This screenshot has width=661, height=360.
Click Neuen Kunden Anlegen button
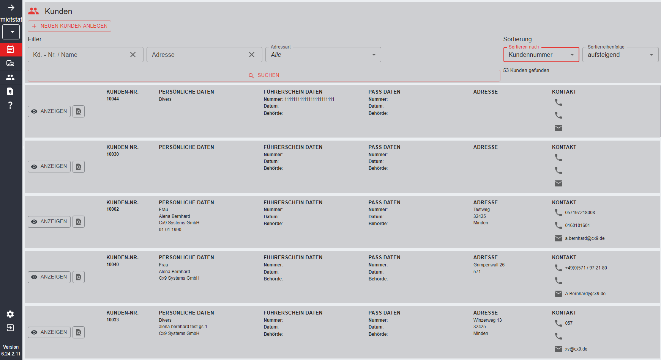point(69,26)
